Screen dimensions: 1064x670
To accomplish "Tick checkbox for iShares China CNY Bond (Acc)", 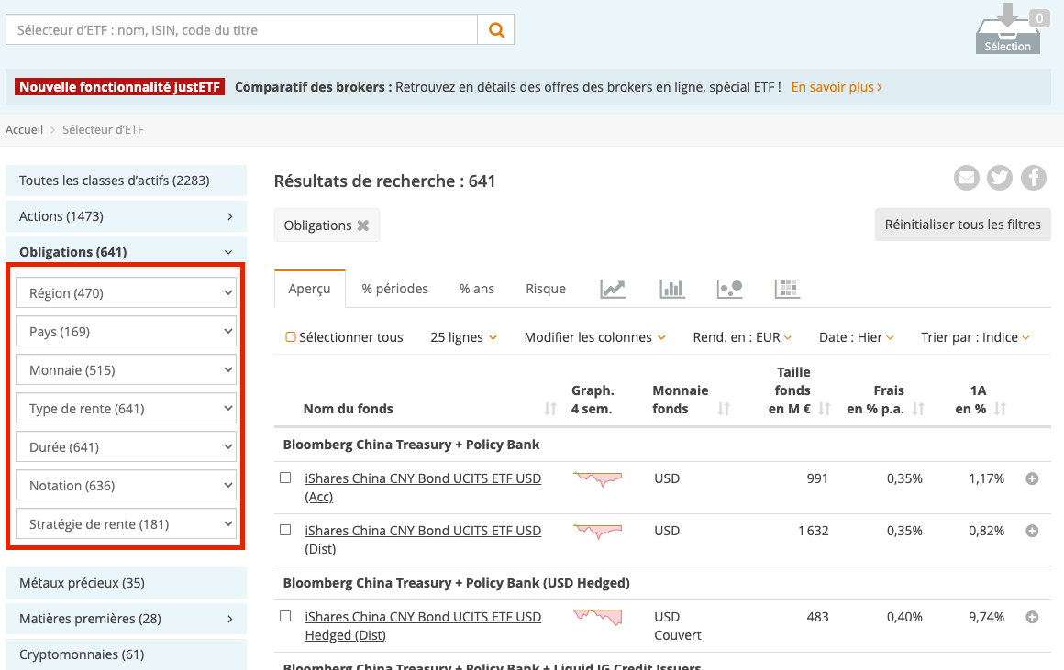I will click(x=285, y=478).
